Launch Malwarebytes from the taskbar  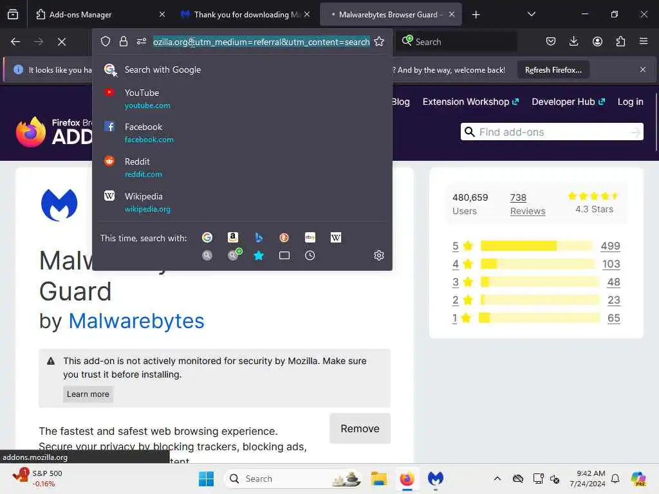coord(436,479)
